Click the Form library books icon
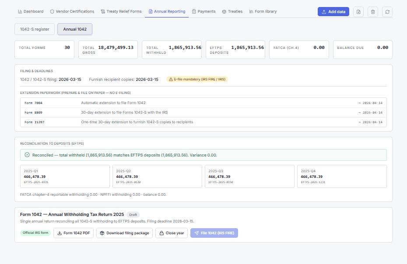This screenshot has height=264, width=407. [x=251, y=11]
